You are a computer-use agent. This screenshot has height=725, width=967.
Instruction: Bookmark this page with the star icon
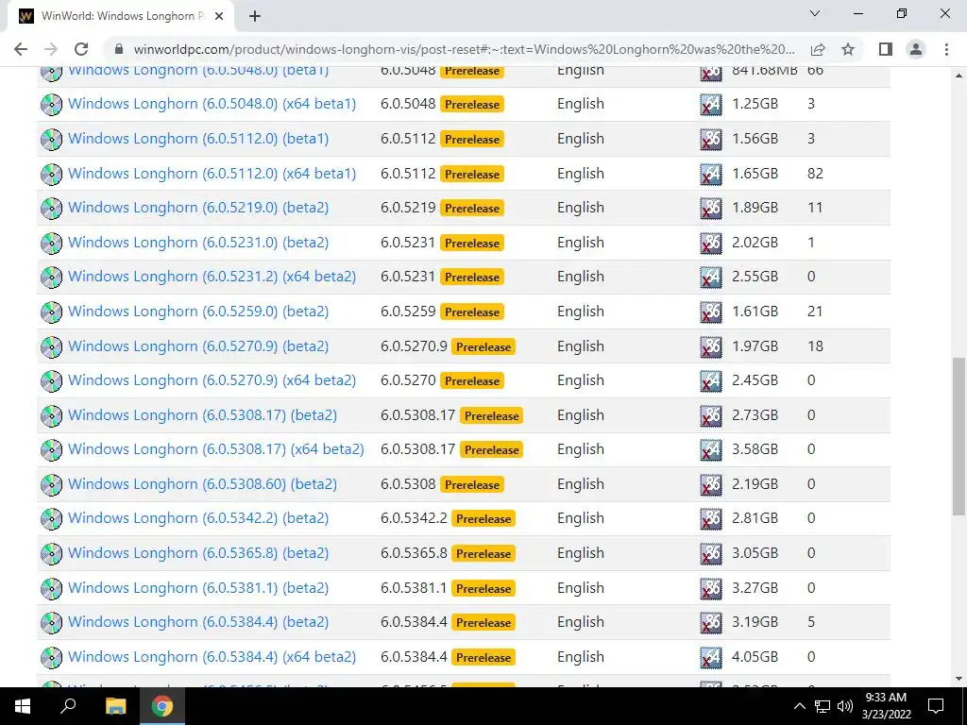coord(848,49)
